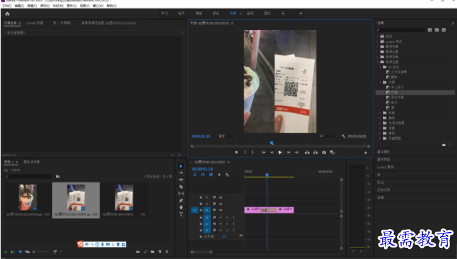The image size is (457, 259).
Task: Adjust the project panel thumbnail zoom slider
Action: pyautogui.click(x=41, y=252)
